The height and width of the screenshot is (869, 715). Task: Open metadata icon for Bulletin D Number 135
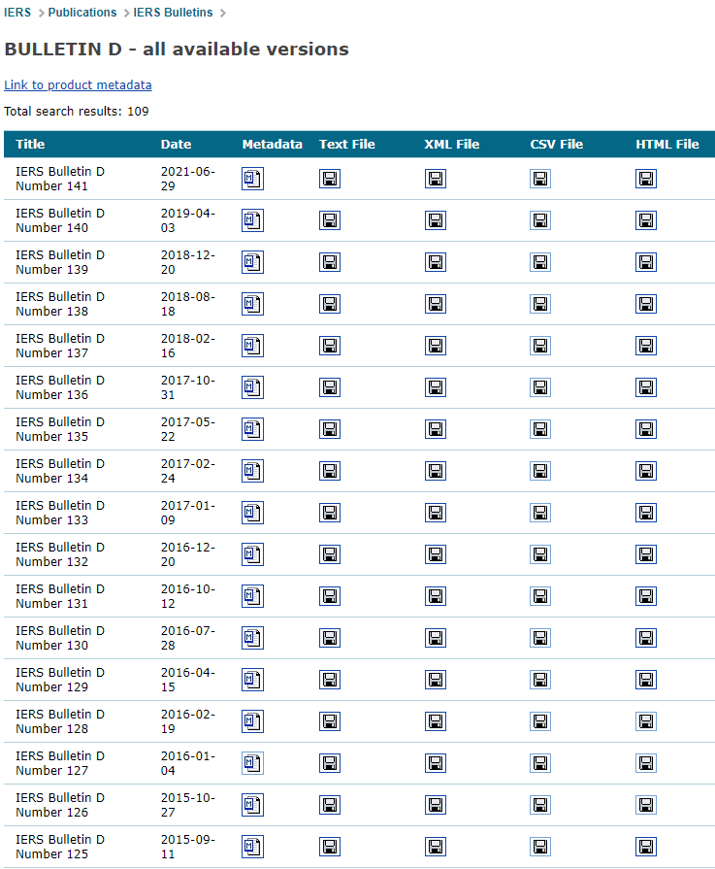coord(252,429)
